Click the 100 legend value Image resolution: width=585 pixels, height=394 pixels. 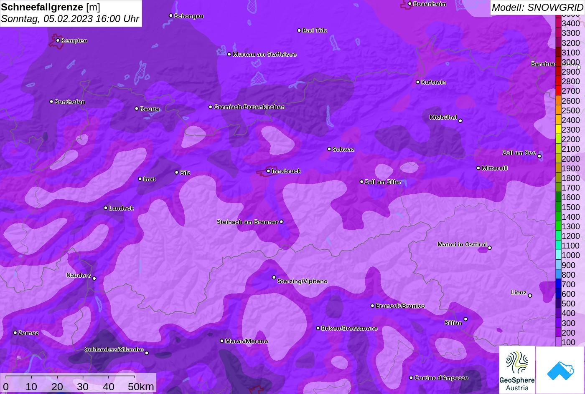(x=569, y=342)
